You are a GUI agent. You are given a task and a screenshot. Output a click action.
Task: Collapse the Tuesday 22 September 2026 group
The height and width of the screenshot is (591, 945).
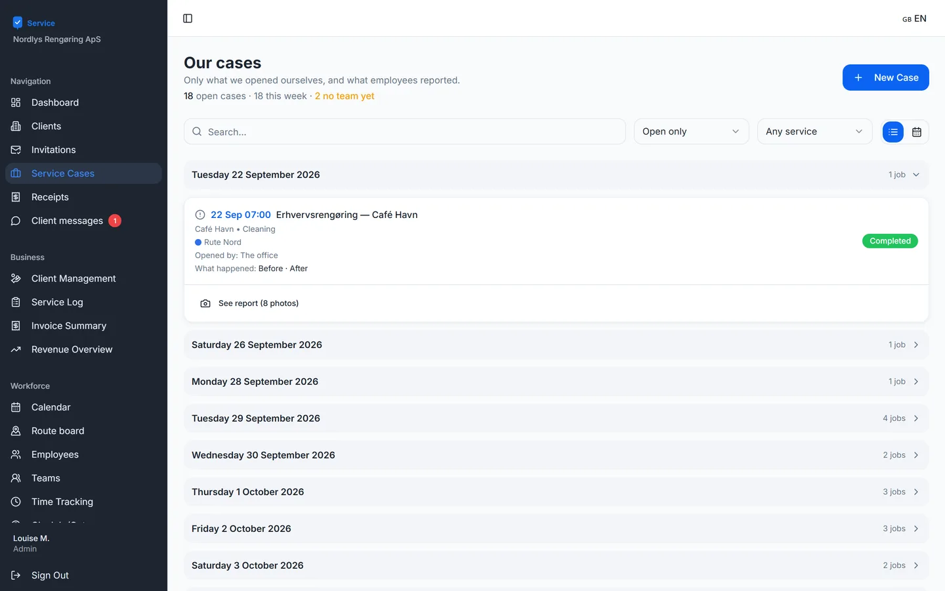coord(556,175)
